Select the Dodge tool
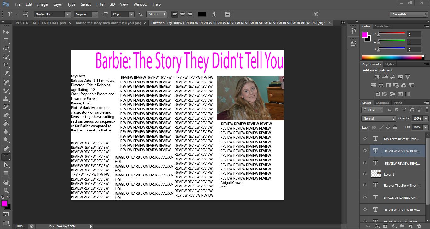The width and height of the screenshot is (430, 229). click(x=6, y=140)
